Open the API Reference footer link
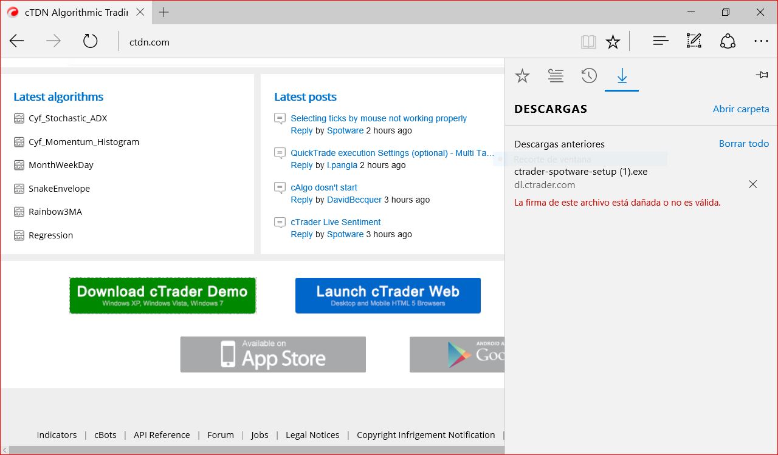Image resolution: width=778 pixels, height=455 pixels. (x=162, y=435)
